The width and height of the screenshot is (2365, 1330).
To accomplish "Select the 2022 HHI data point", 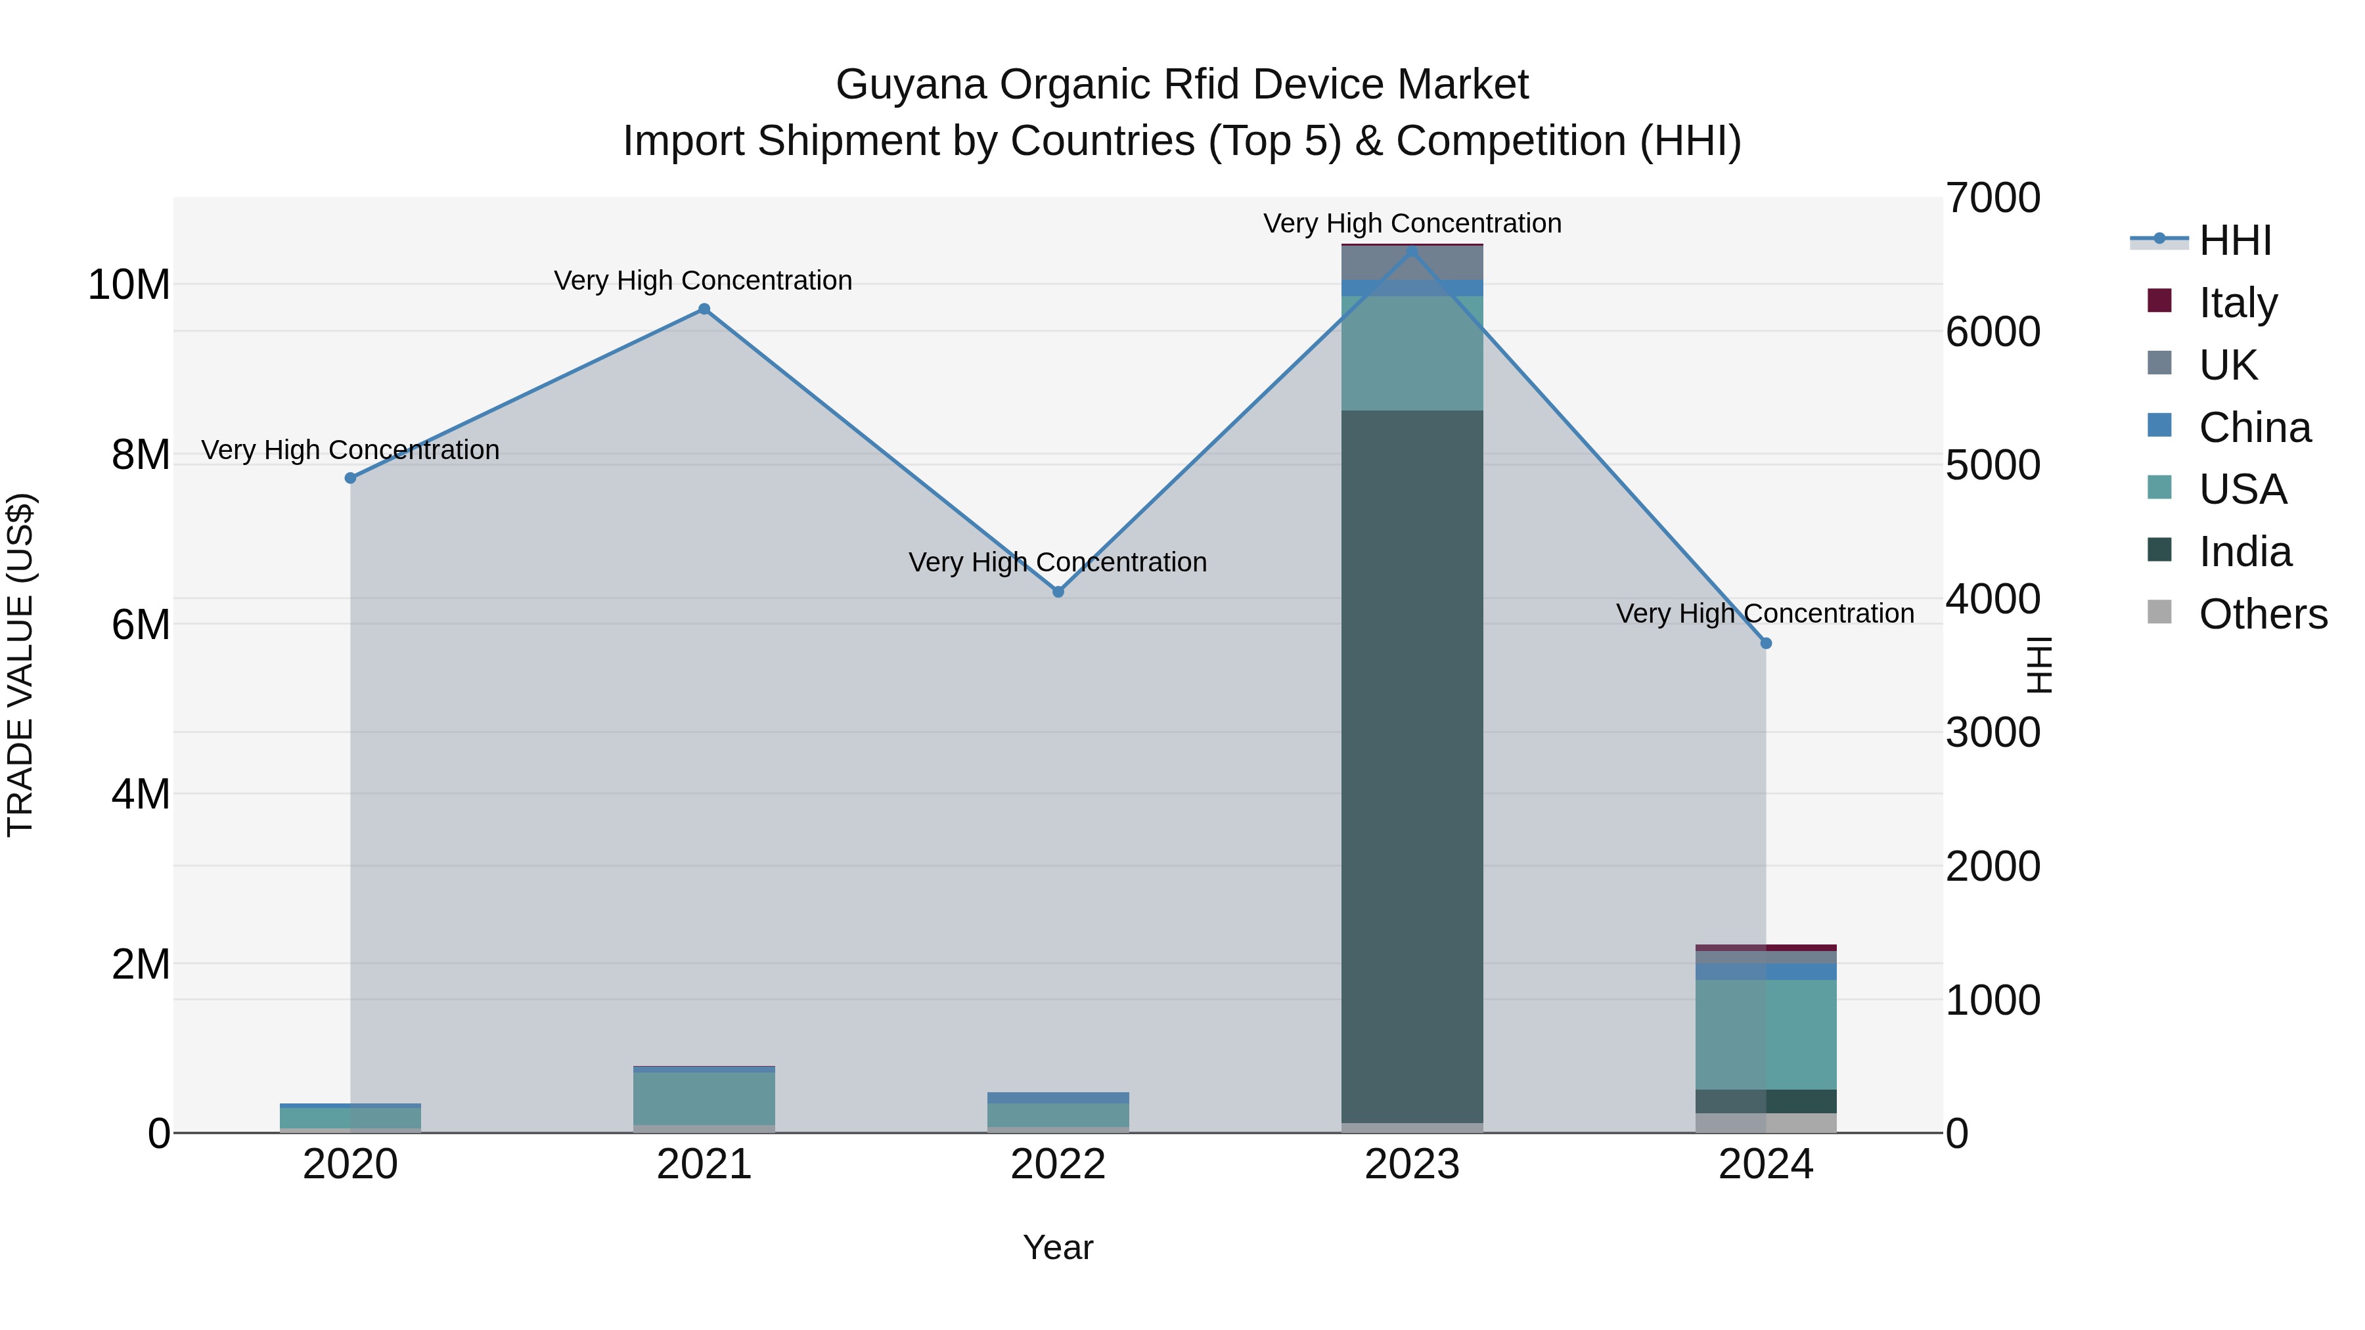I will click(x=1058, y=592).
